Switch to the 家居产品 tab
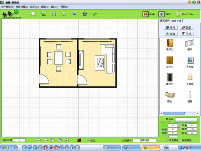The image size is (201, 151). [177, 21]
